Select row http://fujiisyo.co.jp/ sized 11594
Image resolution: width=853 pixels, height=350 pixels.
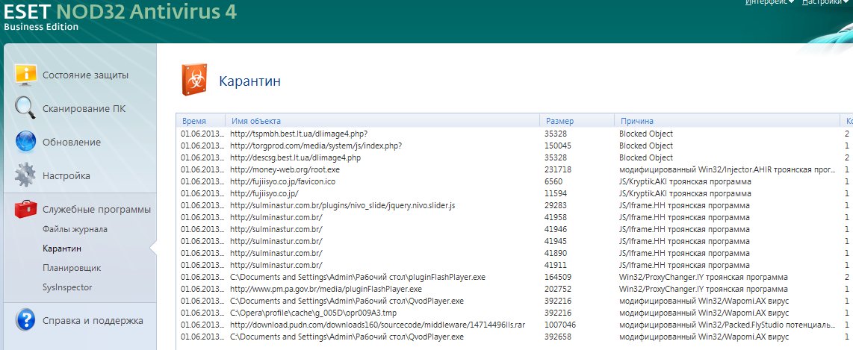[515, 193]
